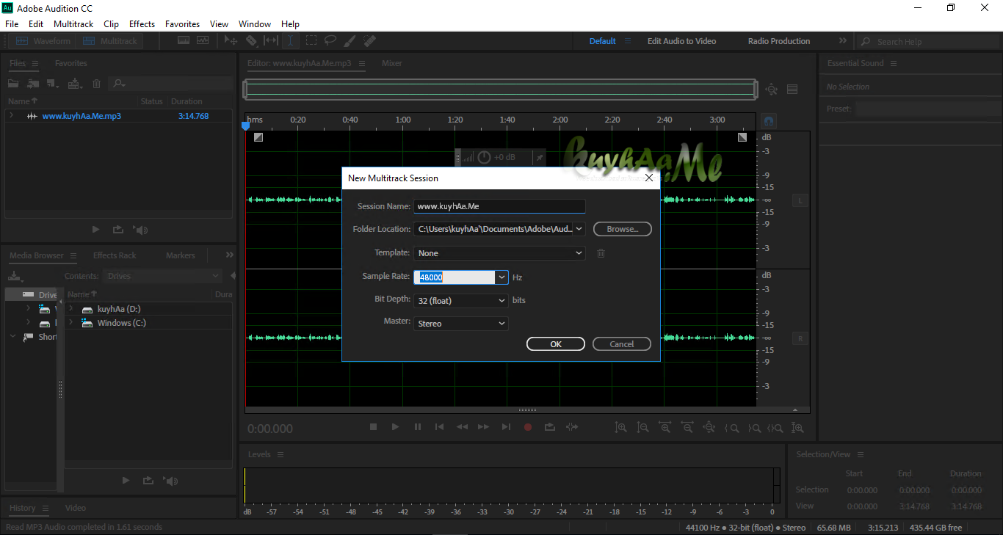Open the Sample Rate dropdown
The width and height of the screenshot is (1003, 535).
click(501, 277)
